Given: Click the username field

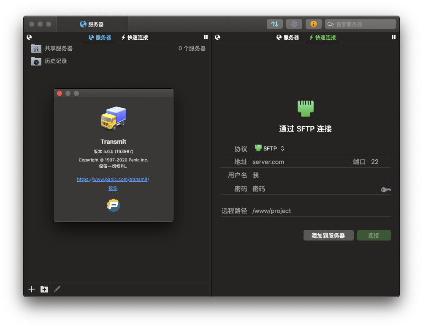Looking at the screenshot, I should pyautogui.click(x=321, y=175).
